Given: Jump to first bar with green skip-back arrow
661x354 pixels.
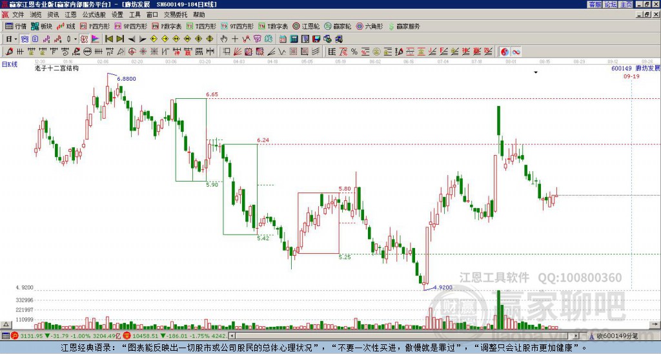Looking at the screenshot, I should coord(109,39).
